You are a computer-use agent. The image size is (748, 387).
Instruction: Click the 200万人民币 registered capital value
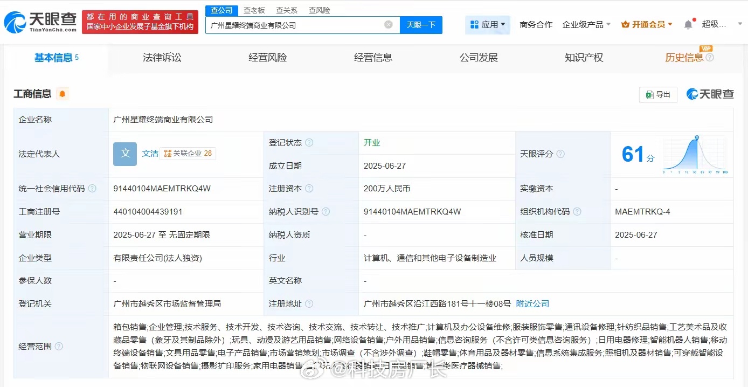coord(387,189)
